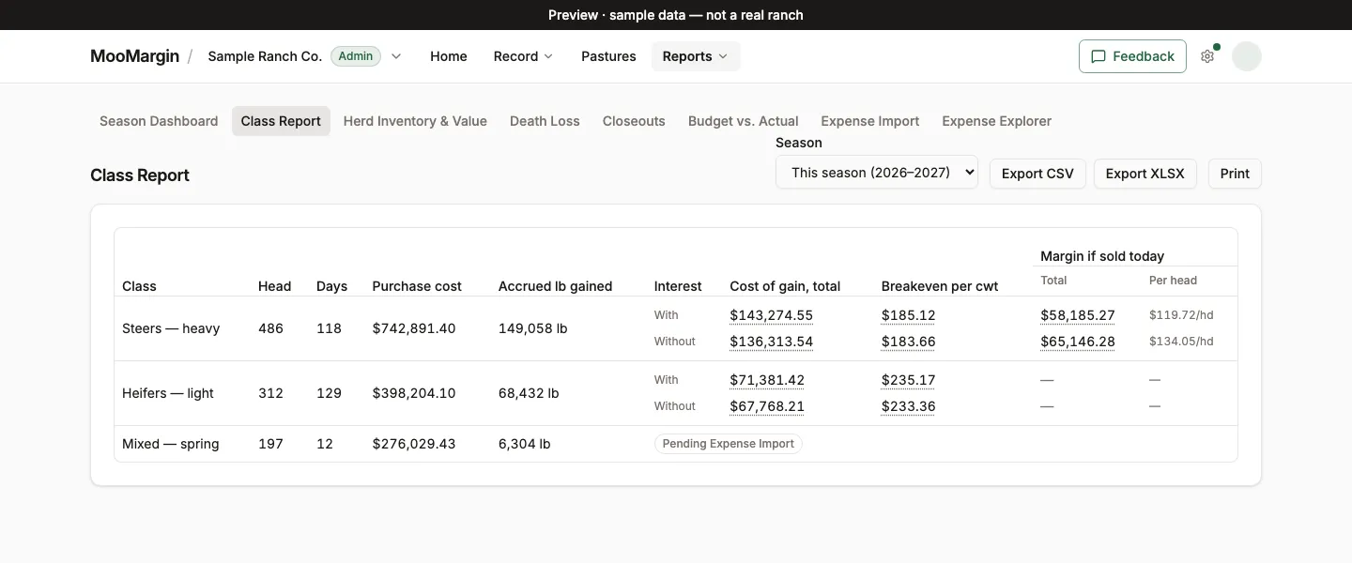Viewport: 1352px width, 563px height.
Task: Click the Export CSV button
Action: [x=1037, y=174]
